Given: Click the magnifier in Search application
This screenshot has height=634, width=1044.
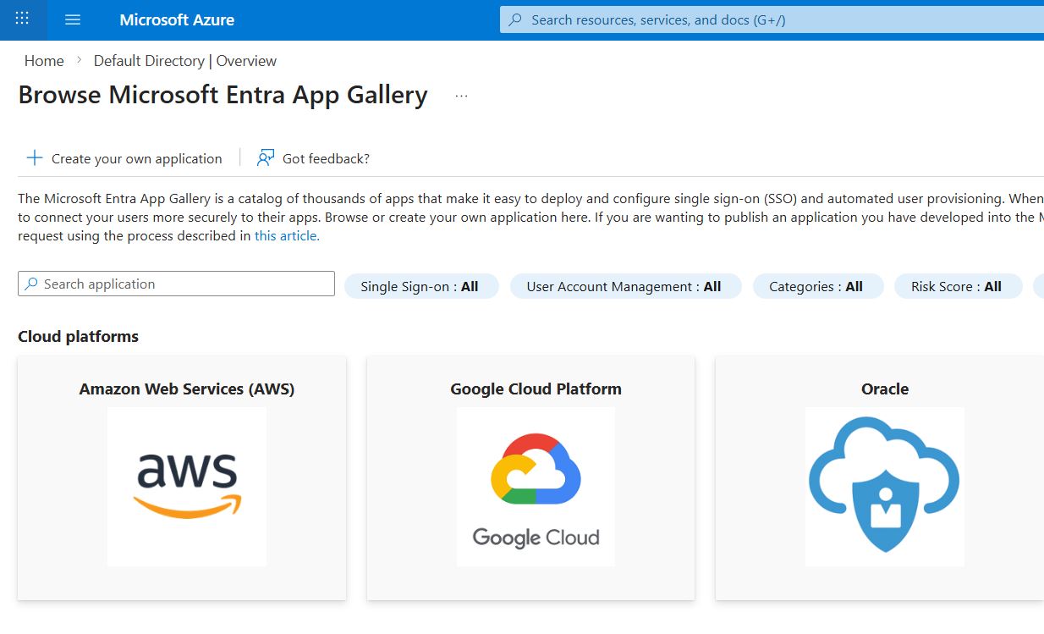Looking at the screenshot, I should [x=31, y=284].
